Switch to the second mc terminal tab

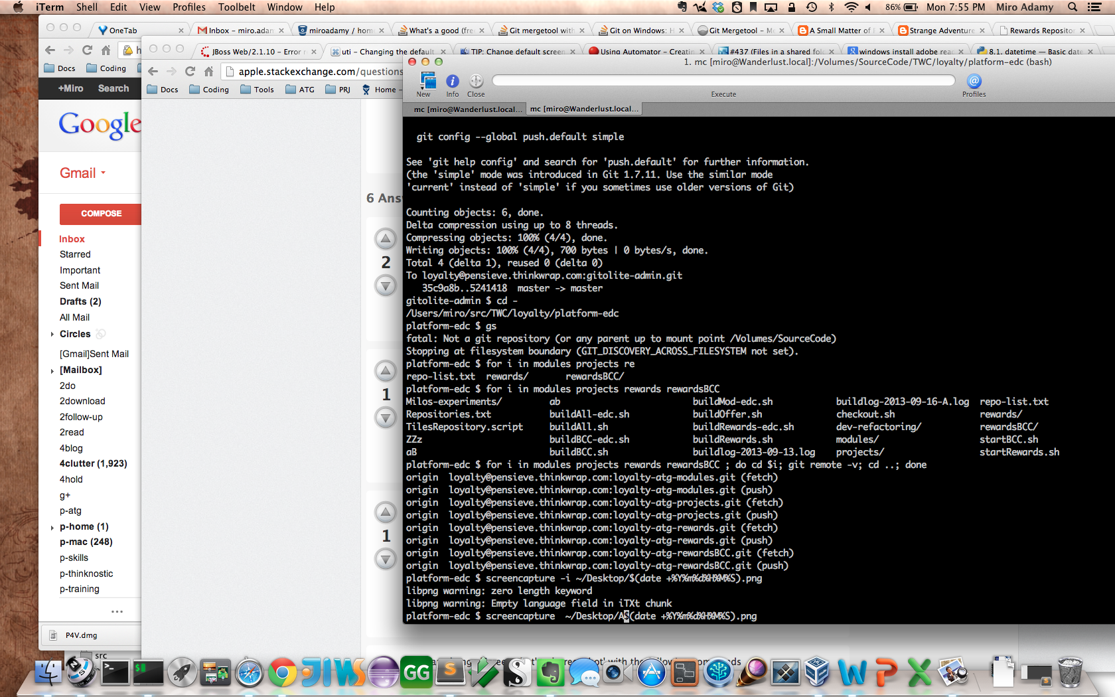[x=584, y=109]
